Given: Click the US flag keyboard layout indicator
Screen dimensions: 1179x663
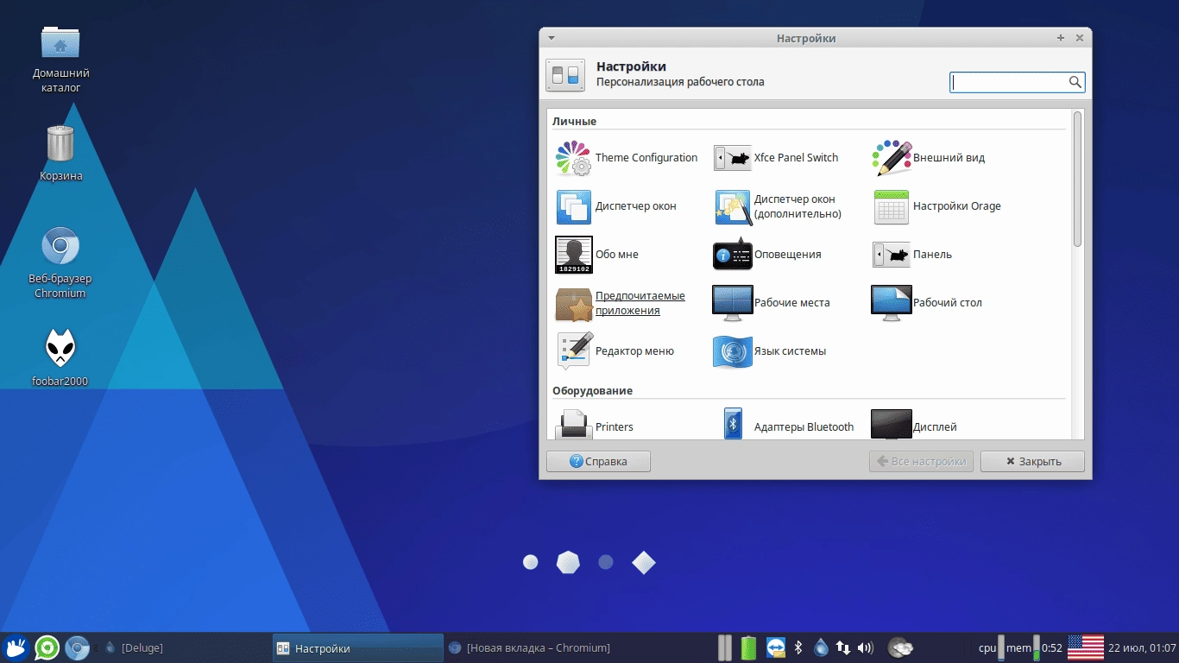Looking at the screenshot, I should [x=1086, y=647].
